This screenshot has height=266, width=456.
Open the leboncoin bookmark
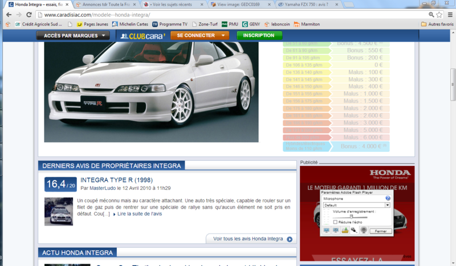point(277,24)
